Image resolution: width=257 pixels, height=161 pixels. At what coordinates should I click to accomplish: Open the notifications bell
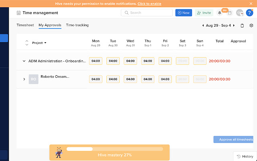[220, 13]
